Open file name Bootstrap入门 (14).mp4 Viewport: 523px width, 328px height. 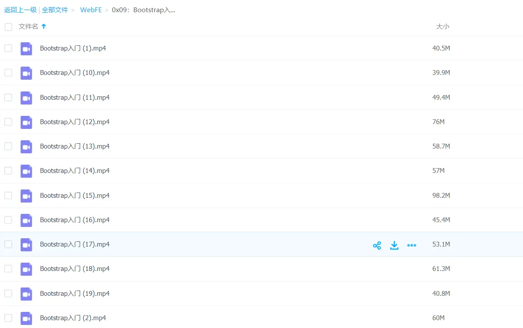pos(74,171)
